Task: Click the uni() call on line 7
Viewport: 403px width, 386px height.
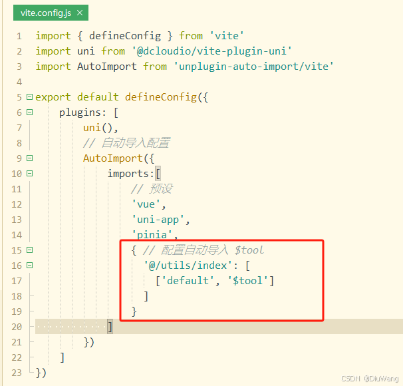Action: 98,128
